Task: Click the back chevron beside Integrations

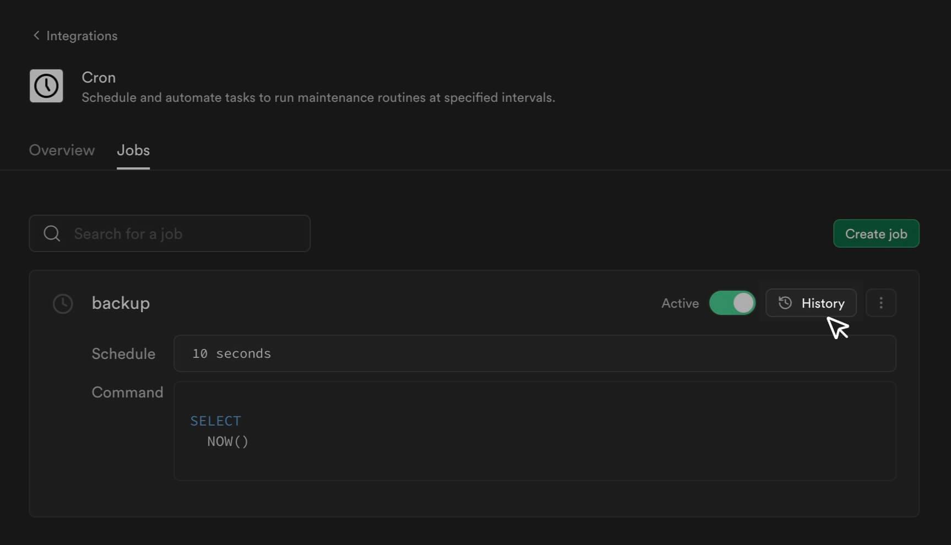Action: pos(36,36)
